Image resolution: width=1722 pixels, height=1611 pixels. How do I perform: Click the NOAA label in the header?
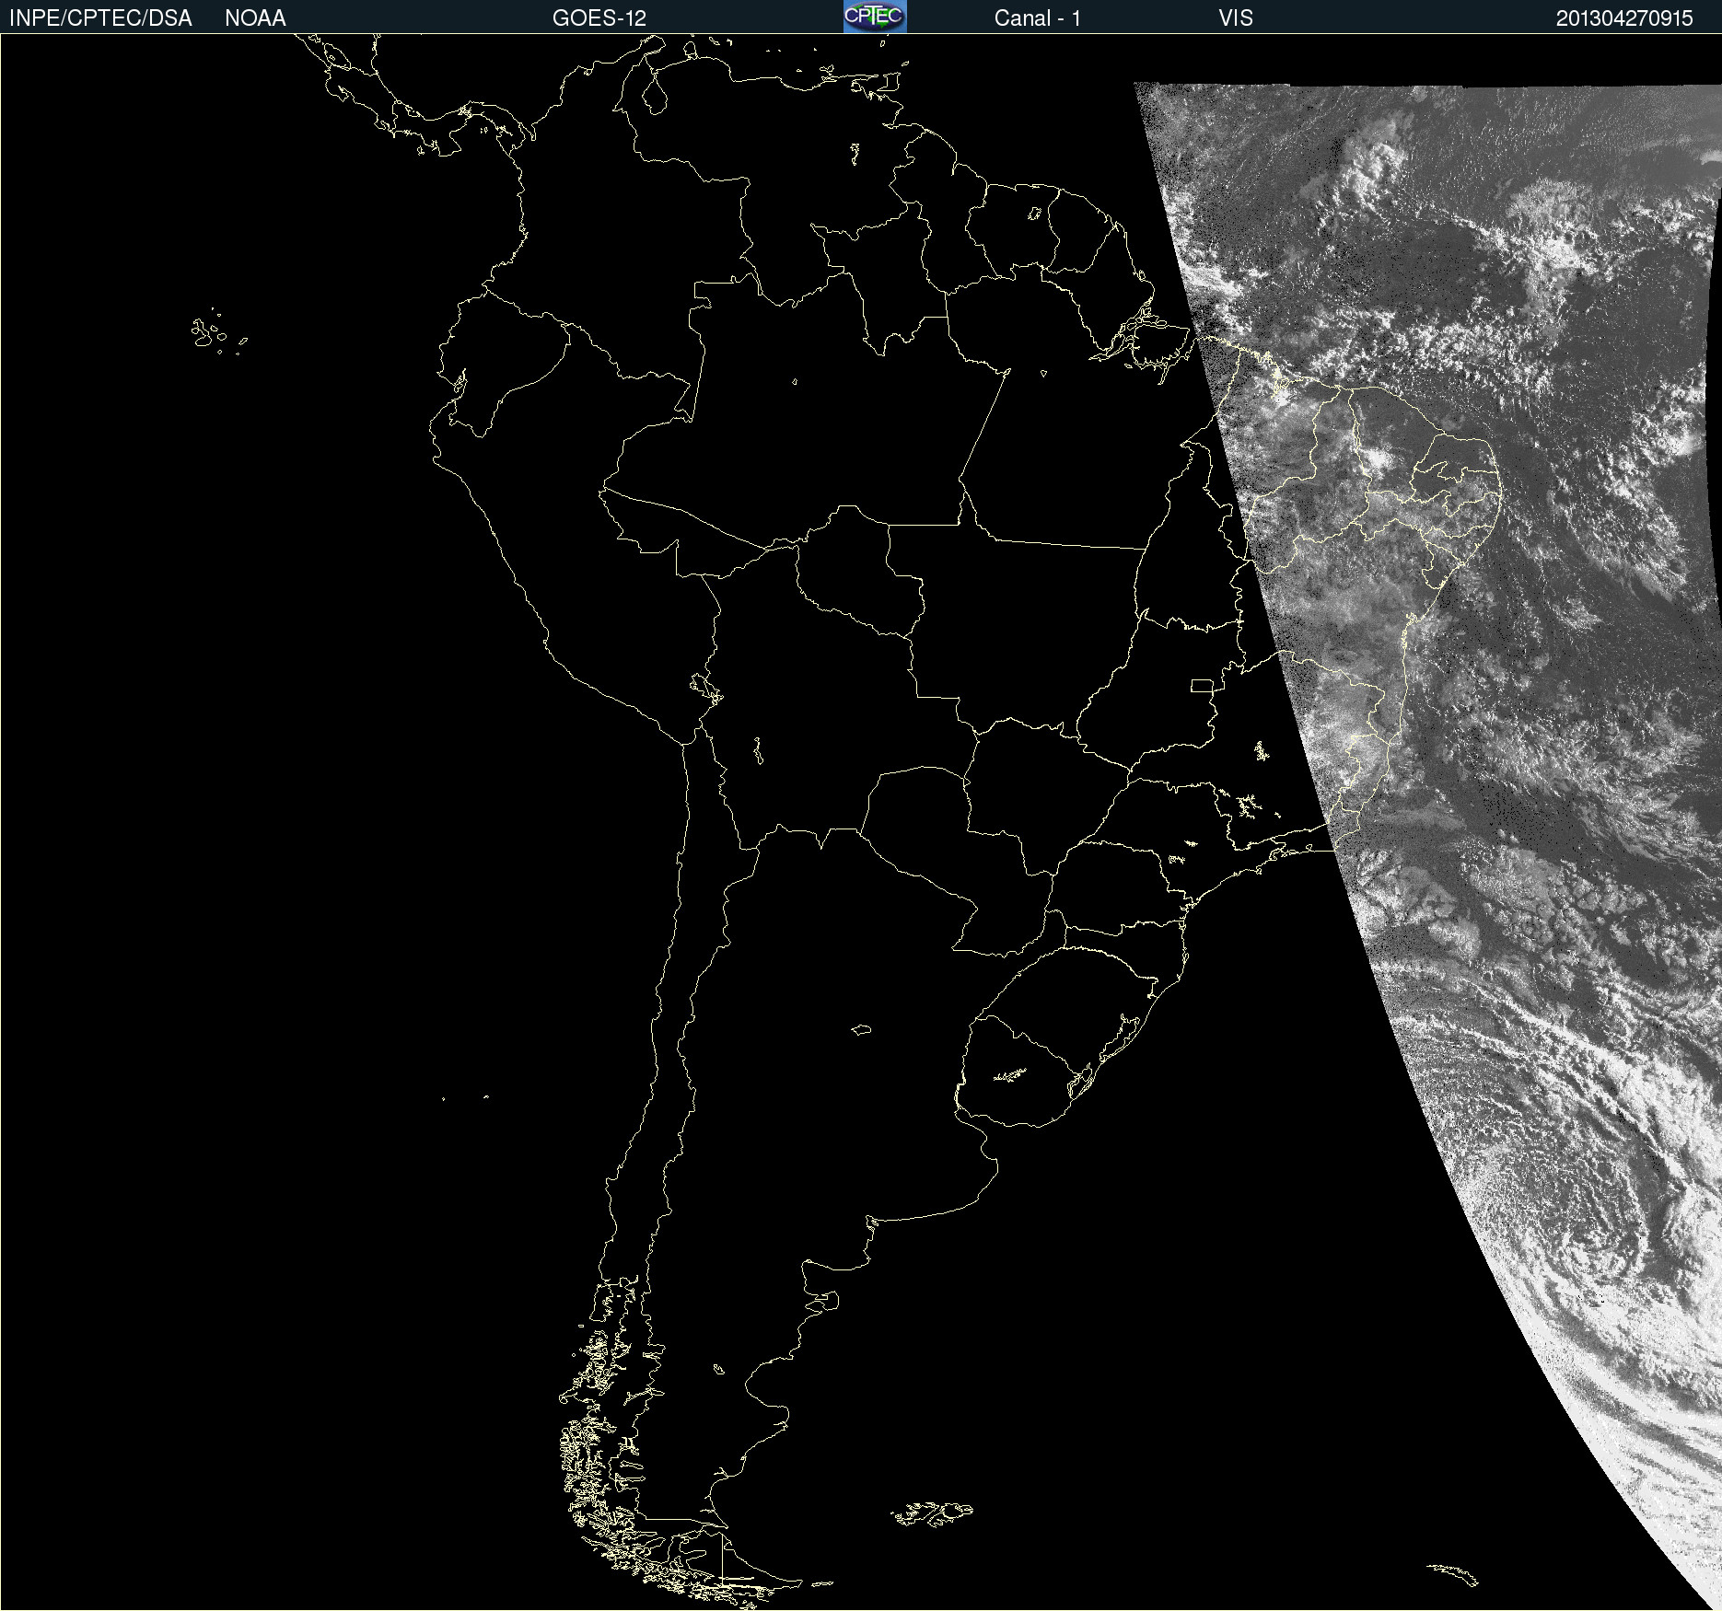pyautogui.click(x=255, y=18)
